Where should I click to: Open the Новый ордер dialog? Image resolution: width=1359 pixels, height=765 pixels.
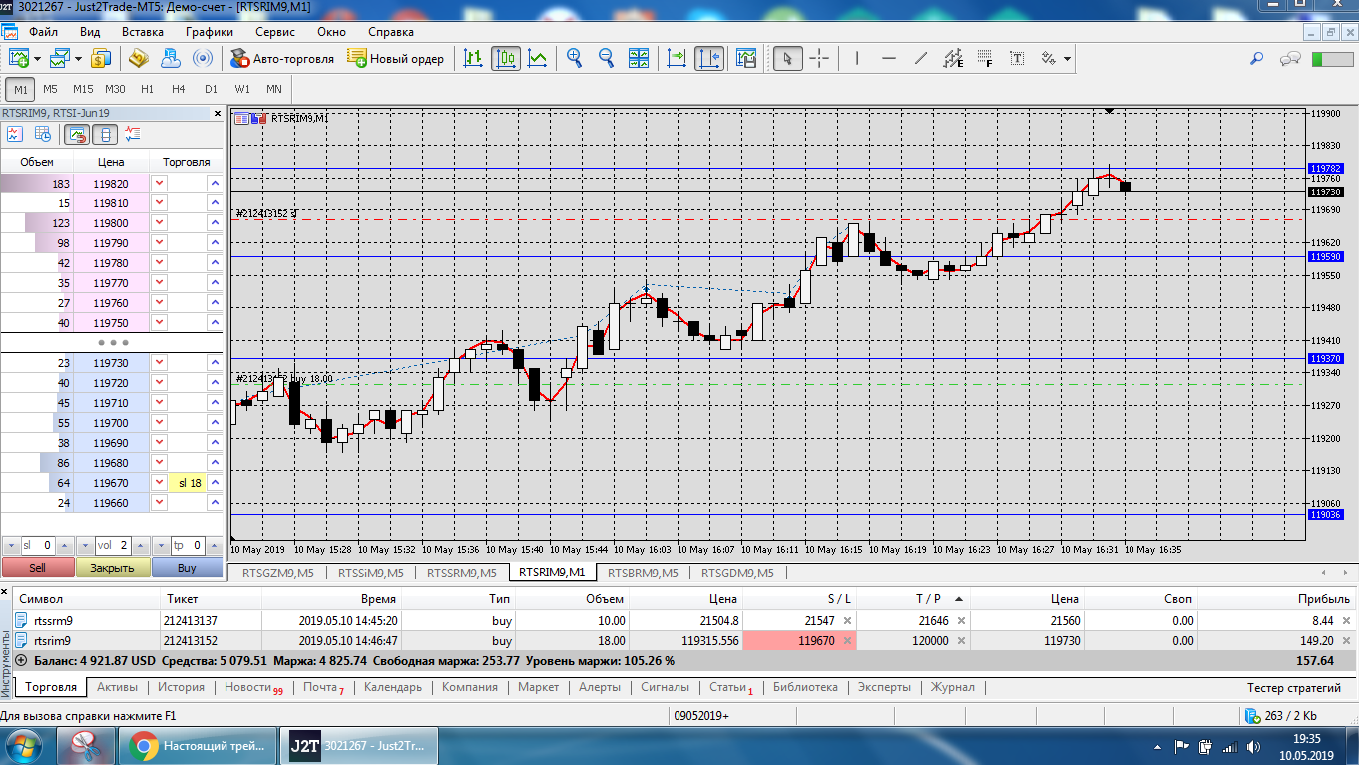[x=396, y=59]
